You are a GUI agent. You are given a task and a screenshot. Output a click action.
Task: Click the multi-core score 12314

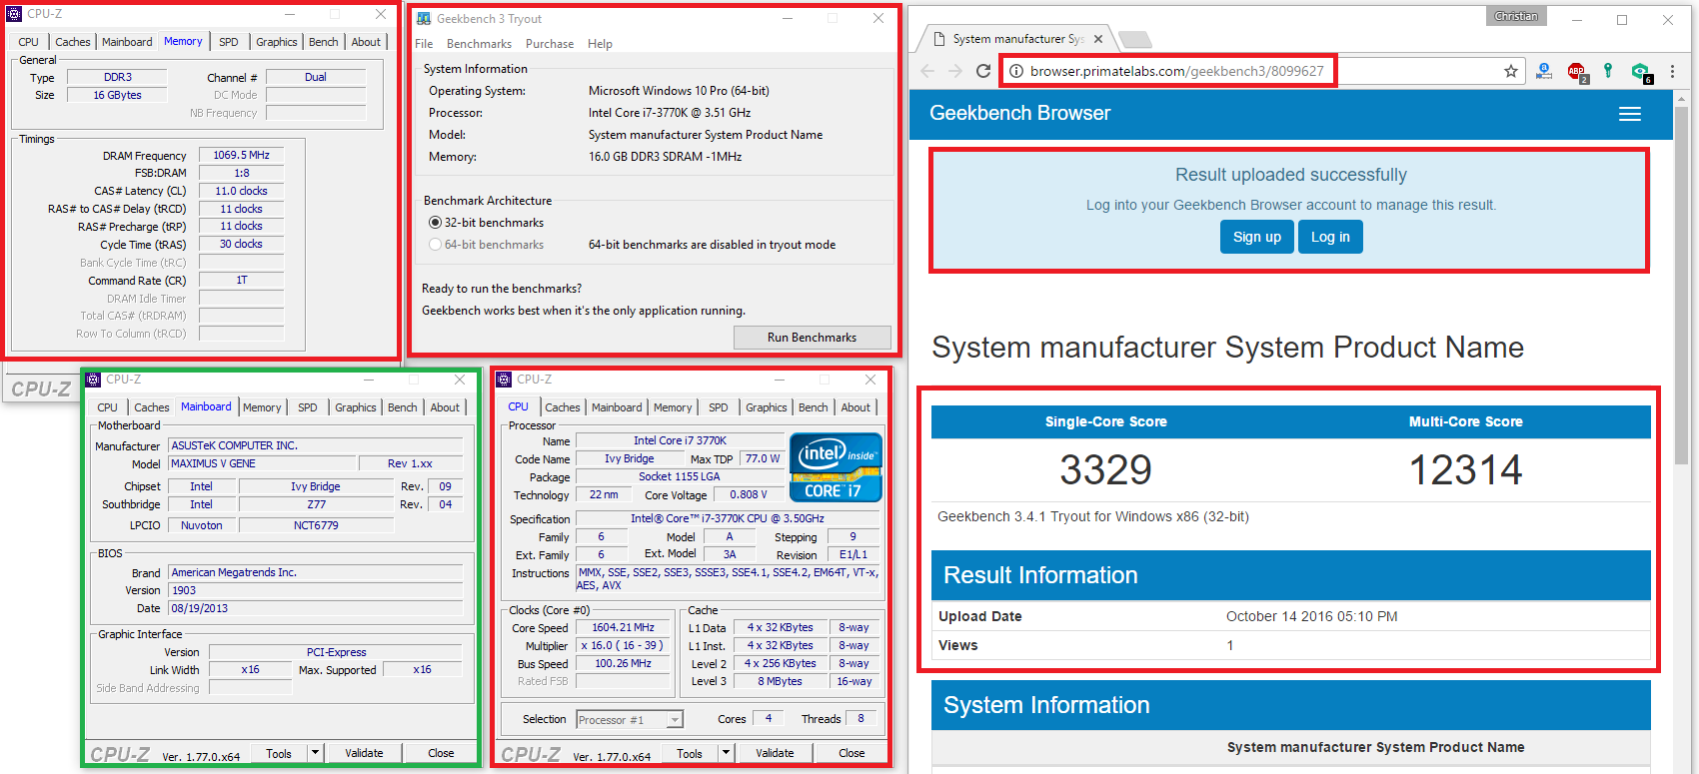pyautogui.click(x=1465, y=469)
